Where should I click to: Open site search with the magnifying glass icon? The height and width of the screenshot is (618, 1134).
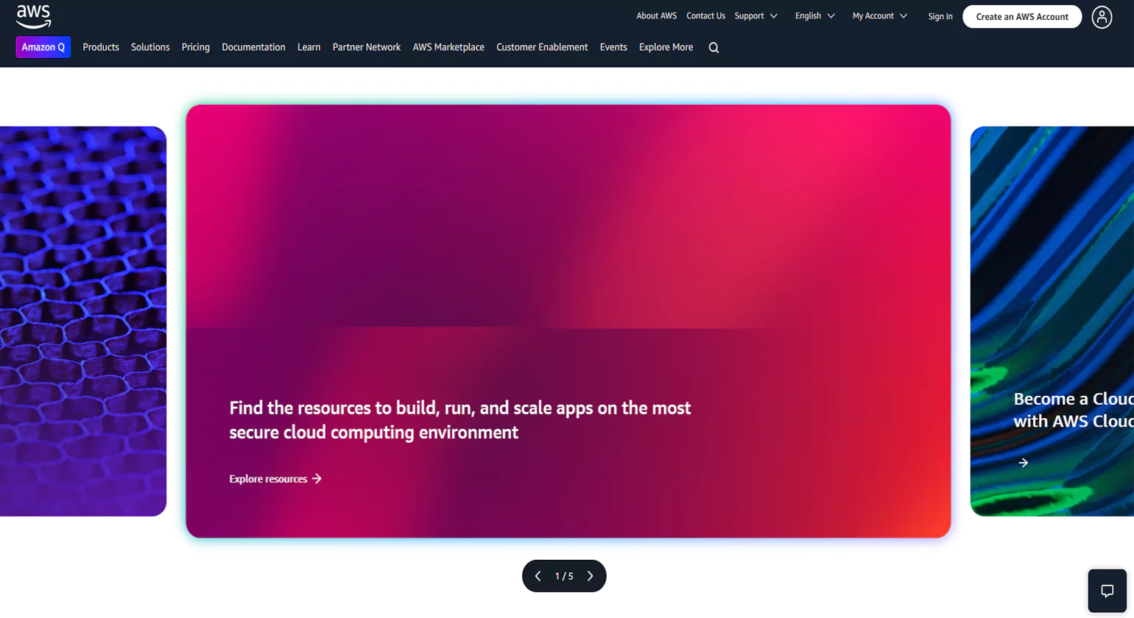[x=713, y=47]
